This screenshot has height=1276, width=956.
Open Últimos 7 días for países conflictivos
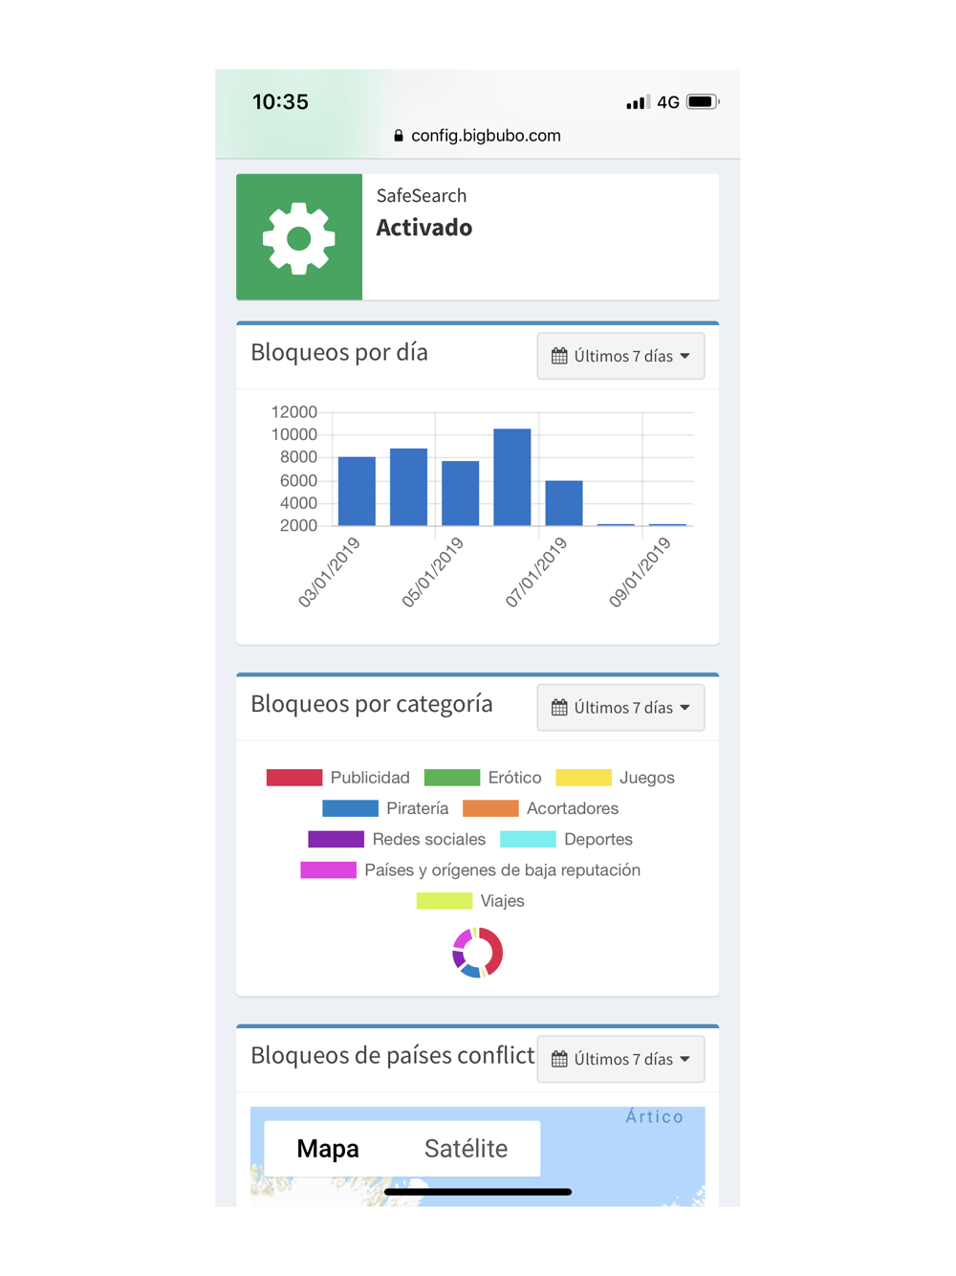(x=620, y=1059)
